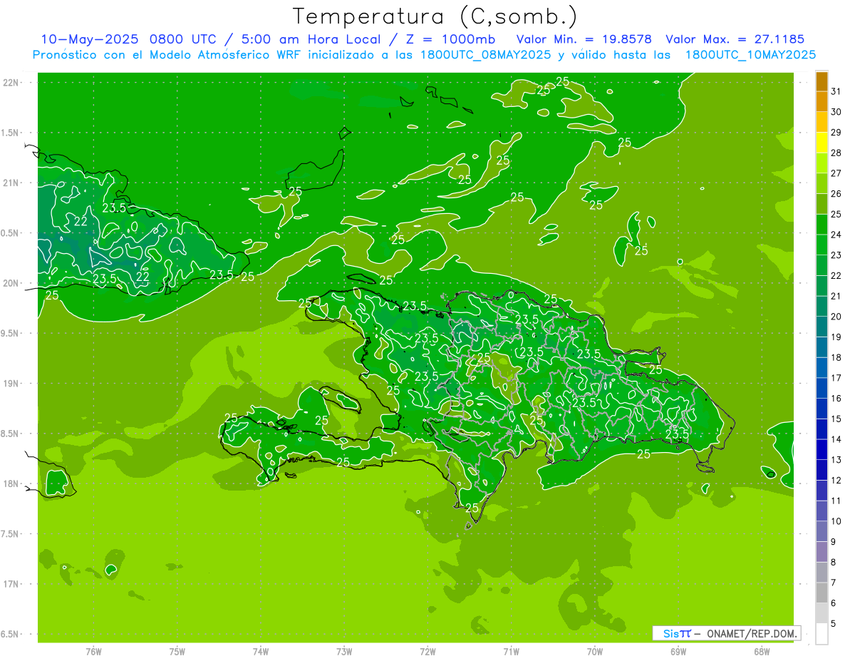855x661 pixels.
Task: Click latitude axis label "0.5N"
Action: (x=11, y=233)
